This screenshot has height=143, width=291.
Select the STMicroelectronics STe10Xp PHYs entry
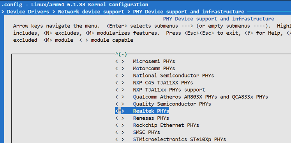point(180,139)
